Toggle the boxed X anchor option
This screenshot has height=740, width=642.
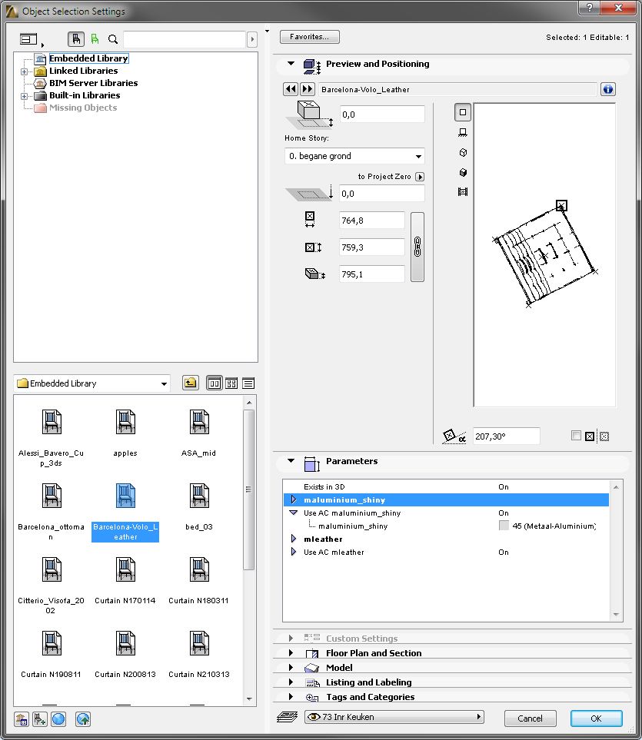click(x=590, y=436)
